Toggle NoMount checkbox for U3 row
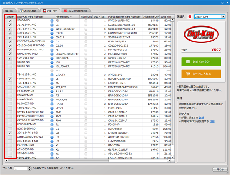This screenshot has height=175, width=230. click(86, 137)
